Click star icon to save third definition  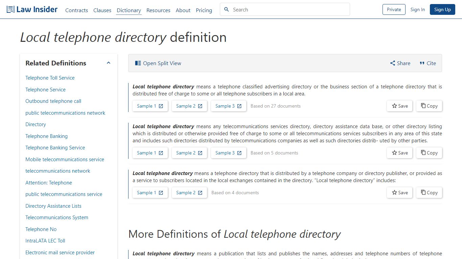point(394,192)
